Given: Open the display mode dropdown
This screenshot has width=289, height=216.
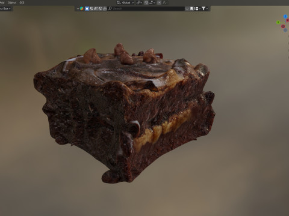Looking at the screenshot, I should [197, 8].
